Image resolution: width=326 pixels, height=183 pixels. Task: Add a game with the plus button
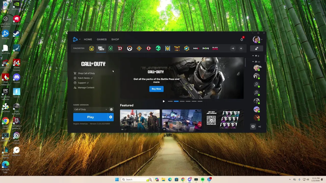[241, 48]
